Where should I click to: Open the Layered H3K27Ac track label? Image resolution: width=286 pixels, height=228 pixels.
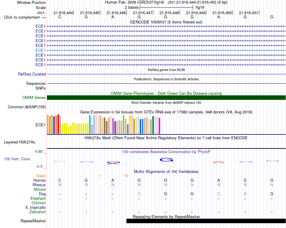[x=20, y=142]
